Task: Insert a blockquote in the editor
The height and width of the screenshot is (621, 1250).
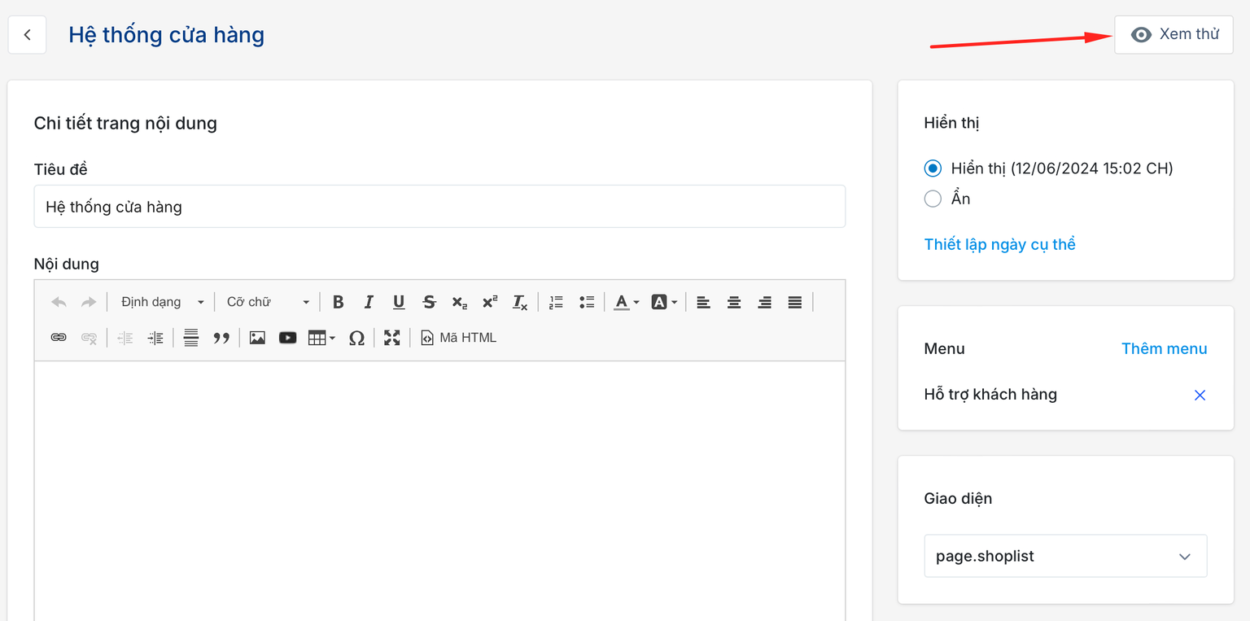Action: coord(221,338)
